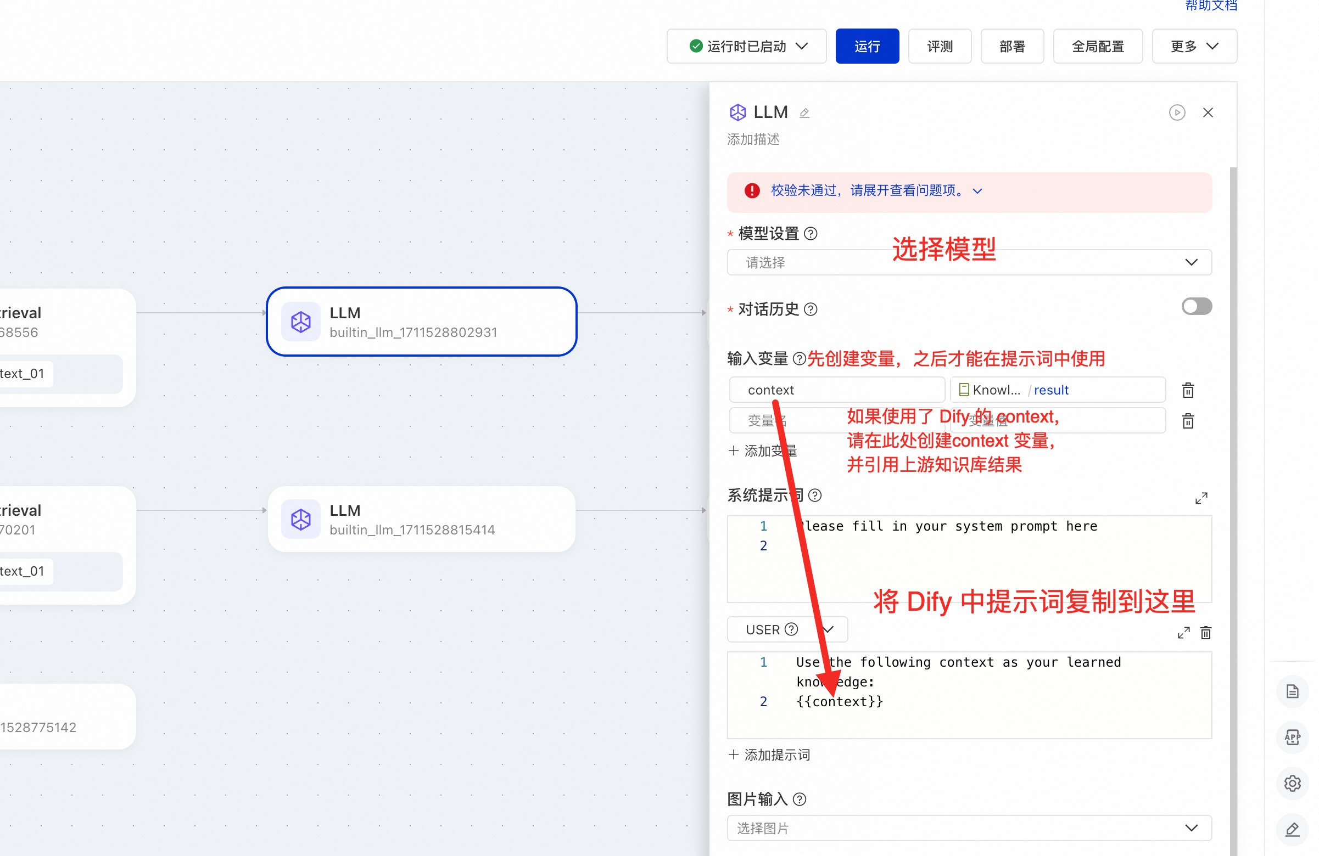Screen dimensions: 1319x856
Task: Select the LLM node builtin_llm_1711528802931
Action: point(421,321)
